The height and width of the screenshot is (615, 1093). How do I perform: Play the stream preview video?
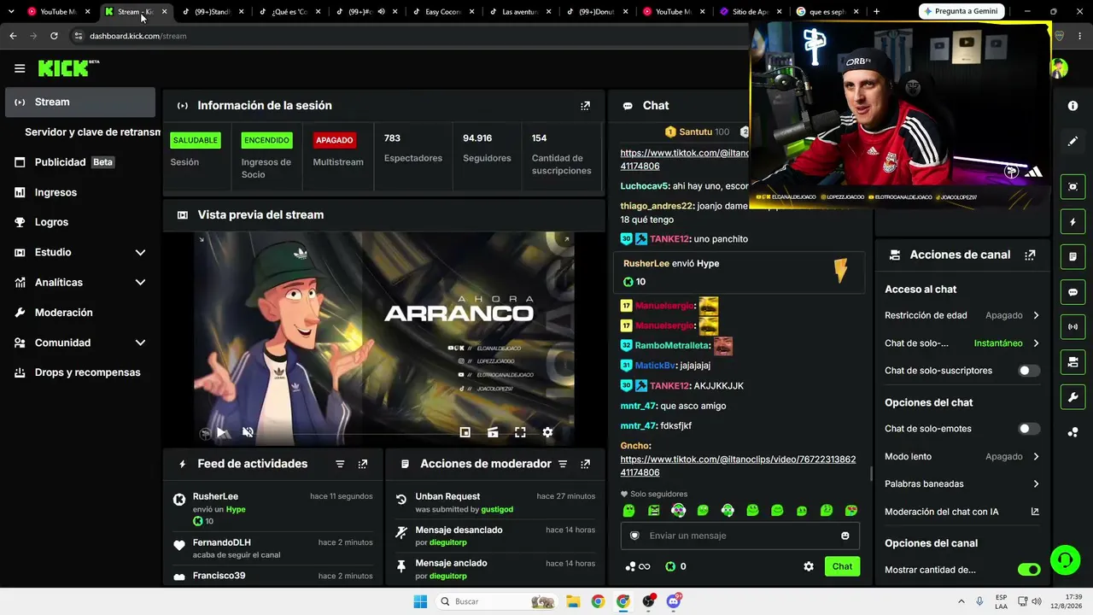(x=221, y=432)
